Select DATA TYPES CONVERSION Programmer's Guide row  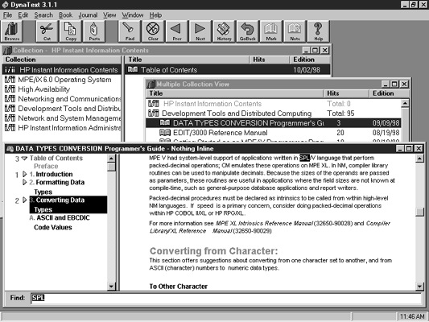point(274,123)
